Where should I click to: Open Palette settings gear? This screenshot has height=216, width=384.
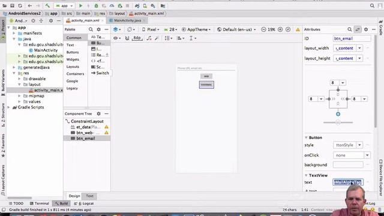tap(98, 29)
